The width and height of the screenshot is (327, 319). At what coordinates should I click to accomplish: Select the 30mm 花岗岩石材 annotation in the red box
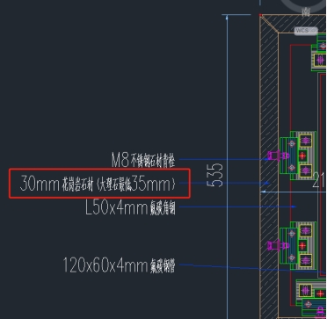click(98, 185)
